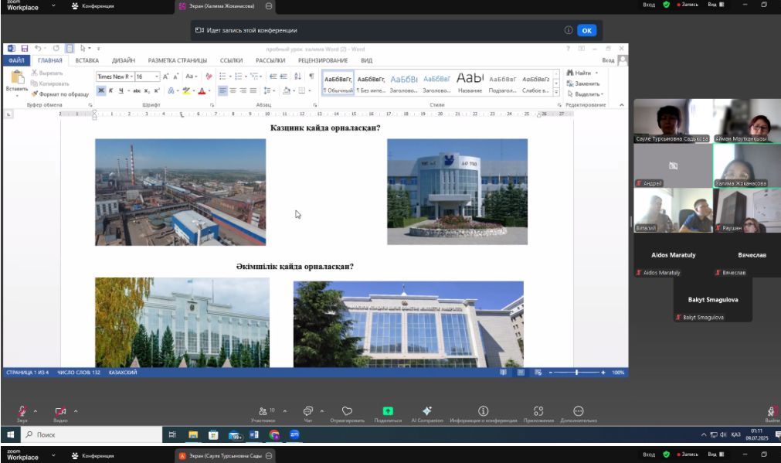Expand the font size dropdown showing 16
This screenshot has height=463, width=781.
coord(157,77)
